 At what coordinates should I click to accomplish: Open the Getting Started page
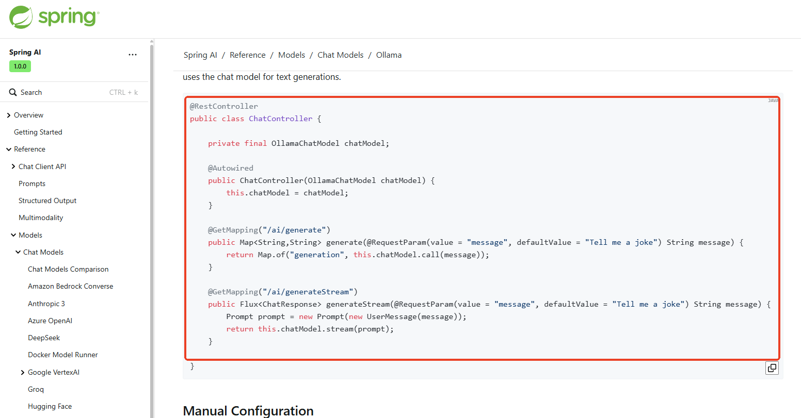[x=38, y=132]
